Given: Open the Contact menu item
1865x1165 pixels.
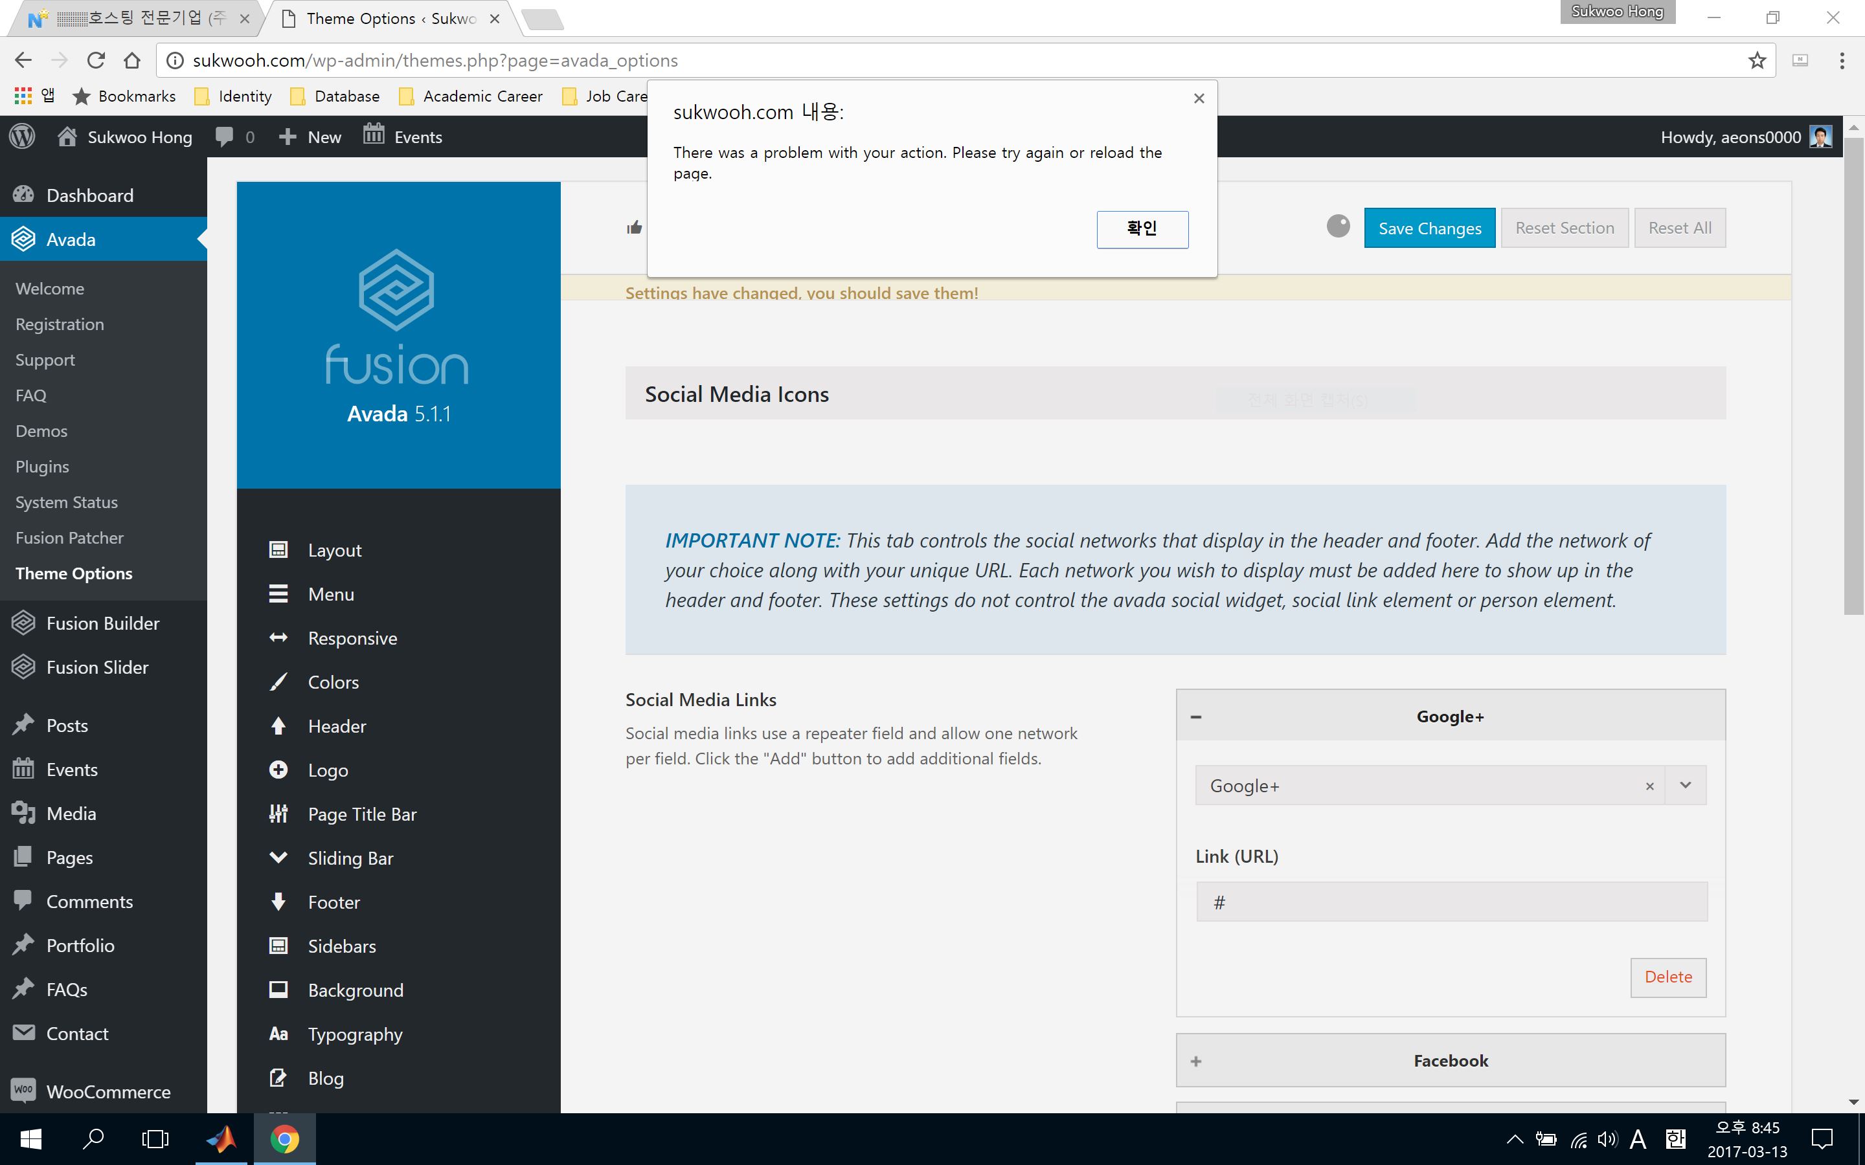Looking at the screenshot, I should (x=103, y=1032).
